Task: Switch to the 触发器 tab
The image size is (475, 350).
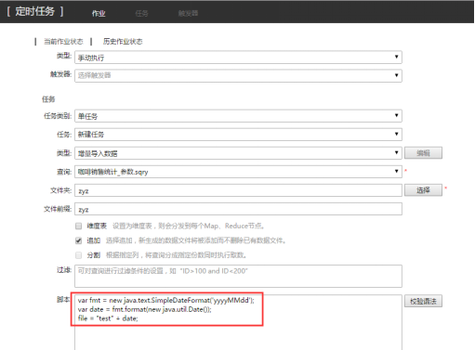Action: (188, 13)
